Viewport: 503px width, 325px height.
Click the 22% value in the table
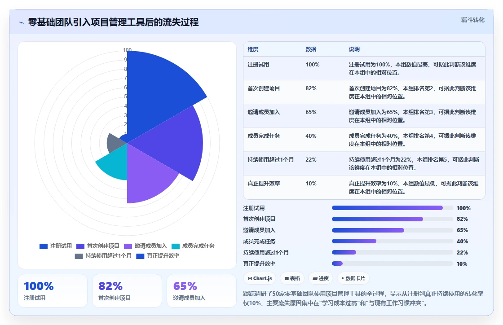pos(311,160)
